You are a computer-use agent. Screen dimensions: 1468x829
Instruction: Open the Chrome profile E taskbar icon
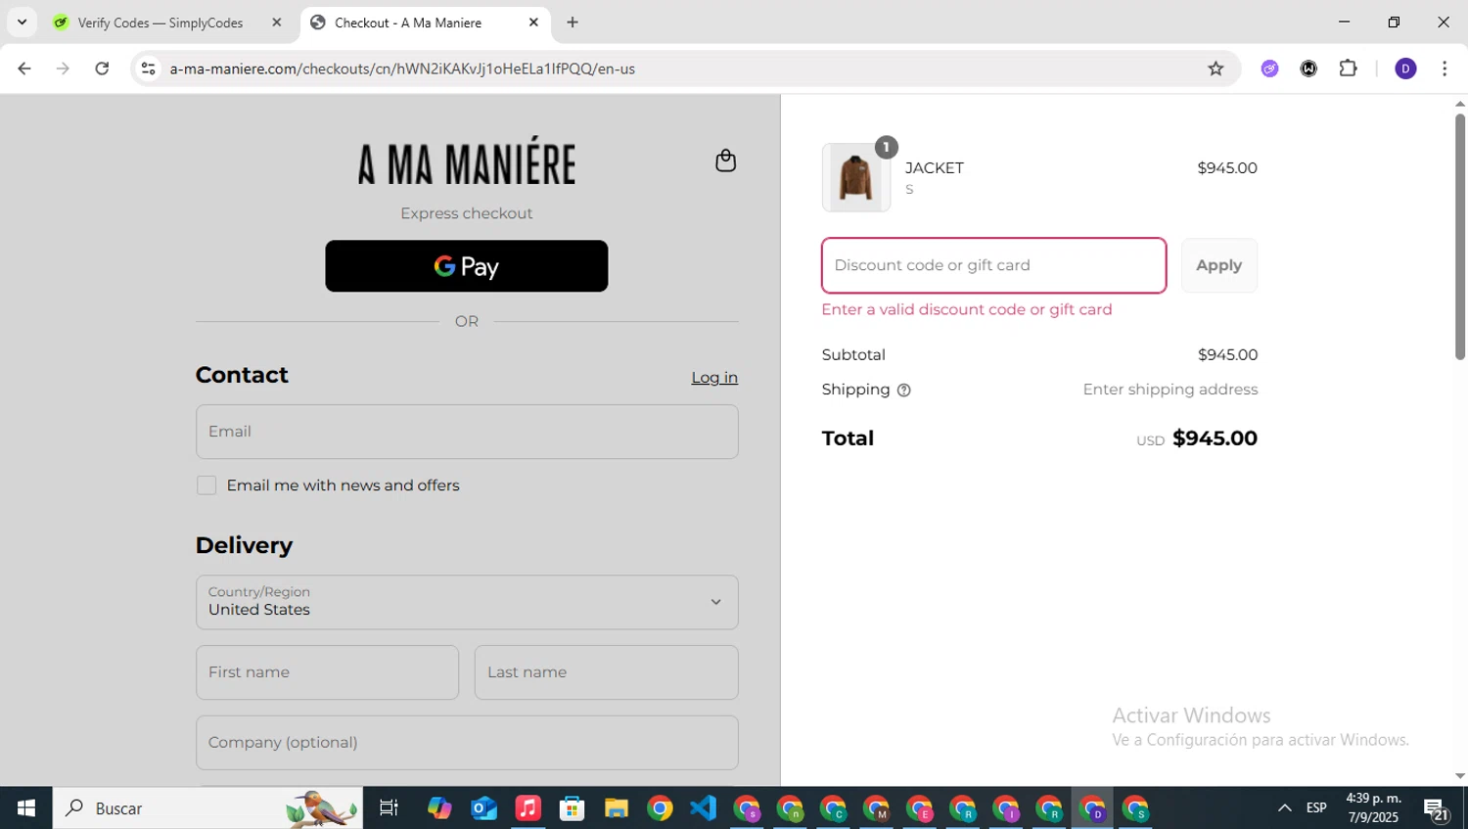[920, 809]
